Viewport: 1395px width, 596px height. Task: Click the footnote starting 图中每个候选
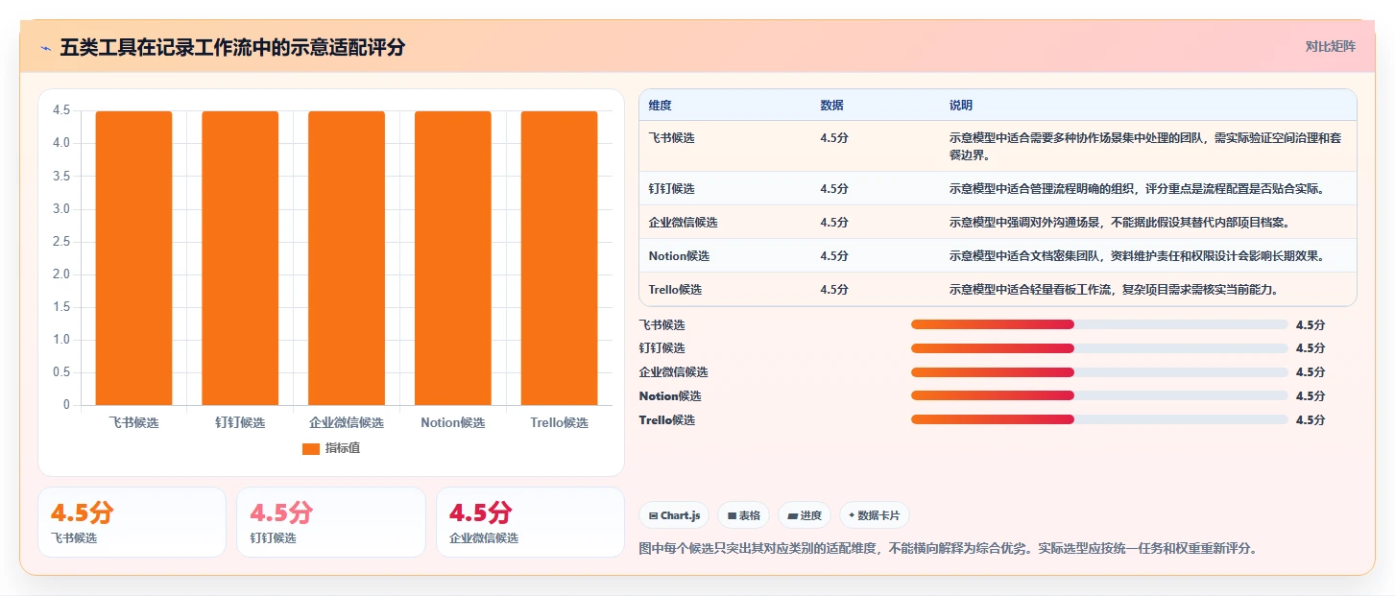click(948, 549)
